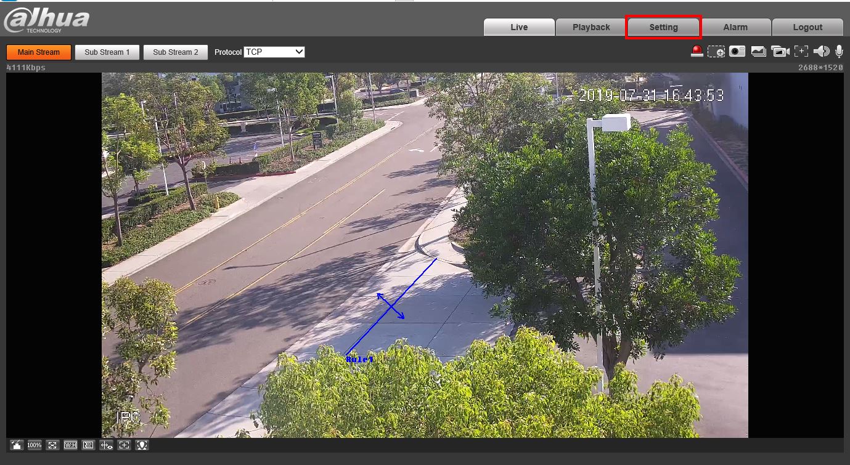Click the face detection icon
Viewport: 850px width, 465px height.
142,445
